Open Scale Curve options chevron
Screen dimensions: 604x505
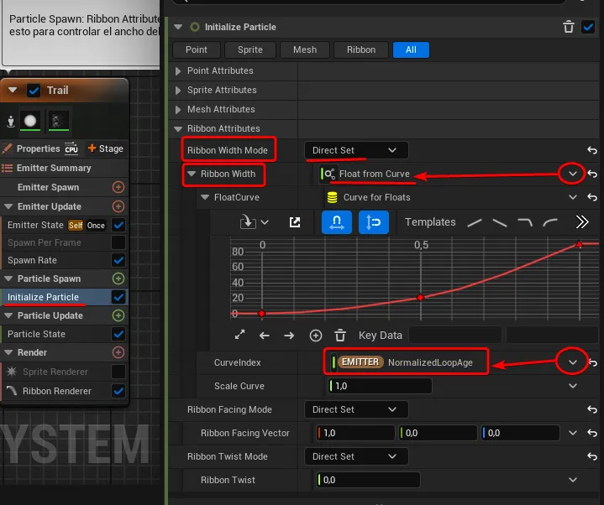click(573, 386)
